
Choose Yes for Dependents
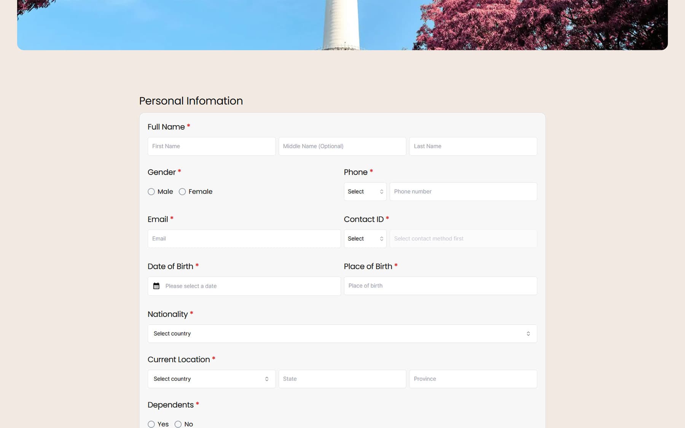pyautogui.click(x=151, y=424)
